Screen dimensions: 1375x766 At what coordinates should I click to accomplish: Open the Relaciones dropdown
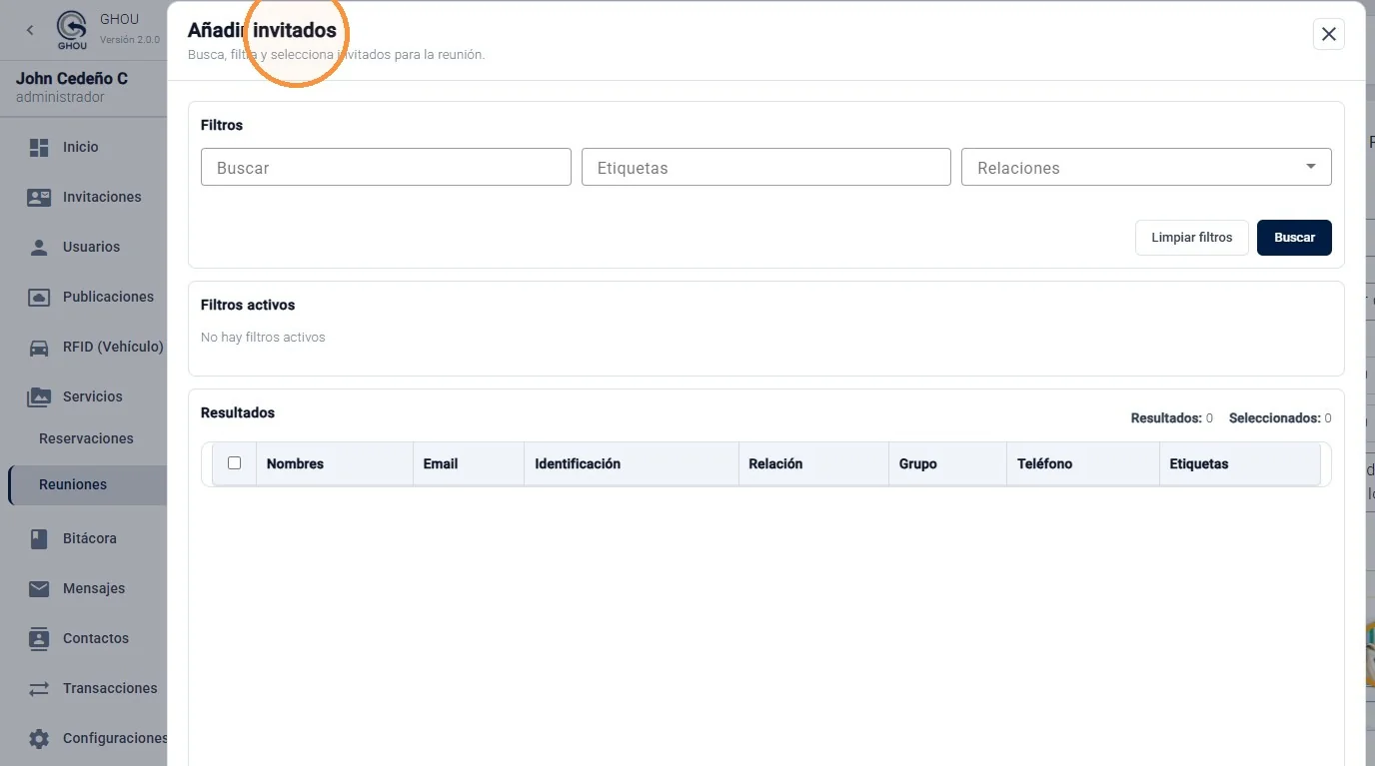point(1146,167)
